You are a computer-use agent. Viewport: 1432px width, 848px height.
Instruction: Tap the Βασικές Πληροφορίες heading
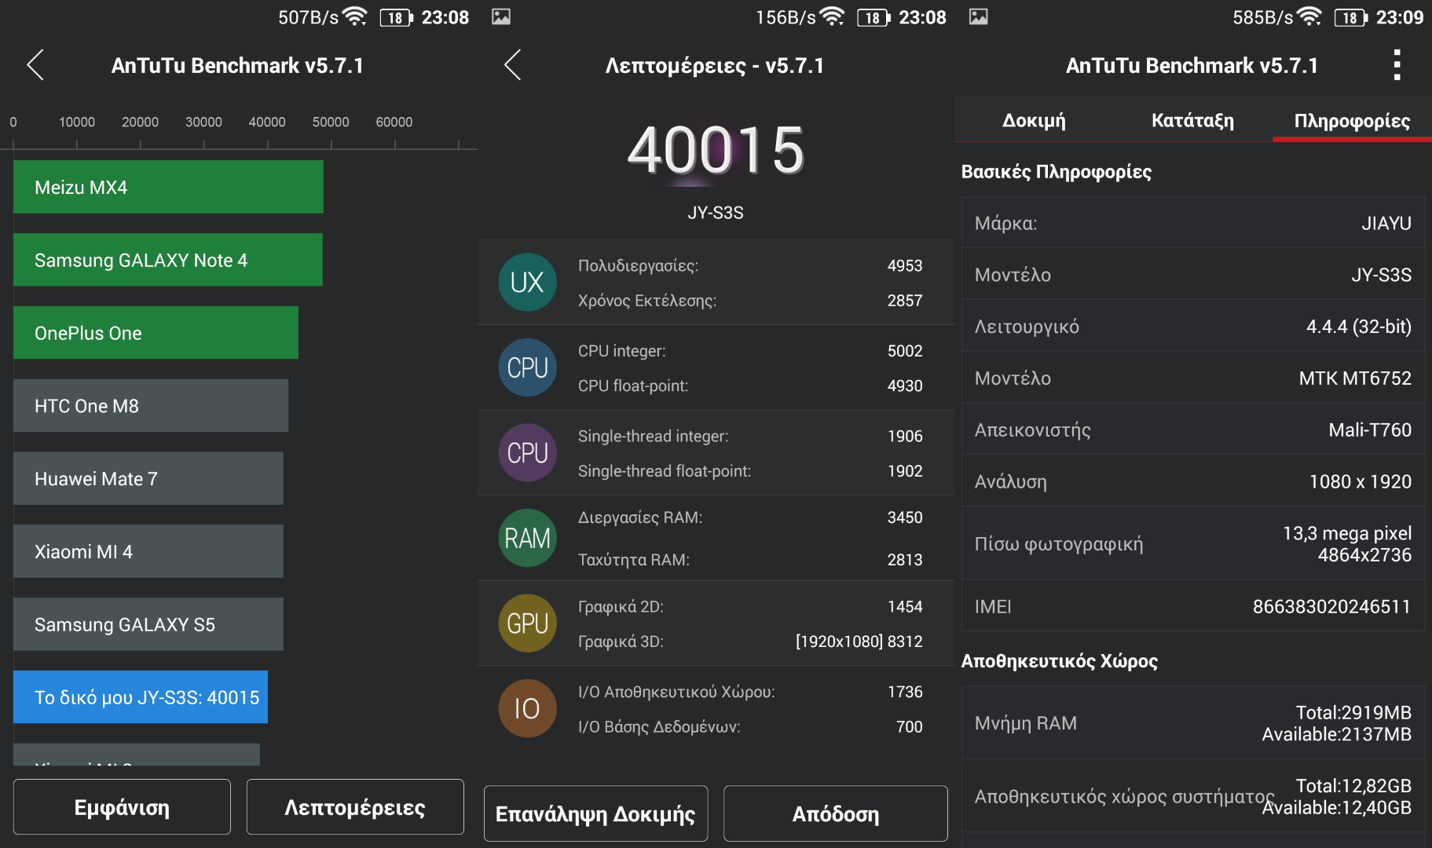1057,172
